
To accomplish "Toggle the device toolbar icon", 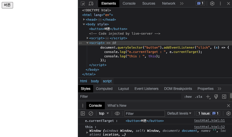I will click(x=91, y=3).
